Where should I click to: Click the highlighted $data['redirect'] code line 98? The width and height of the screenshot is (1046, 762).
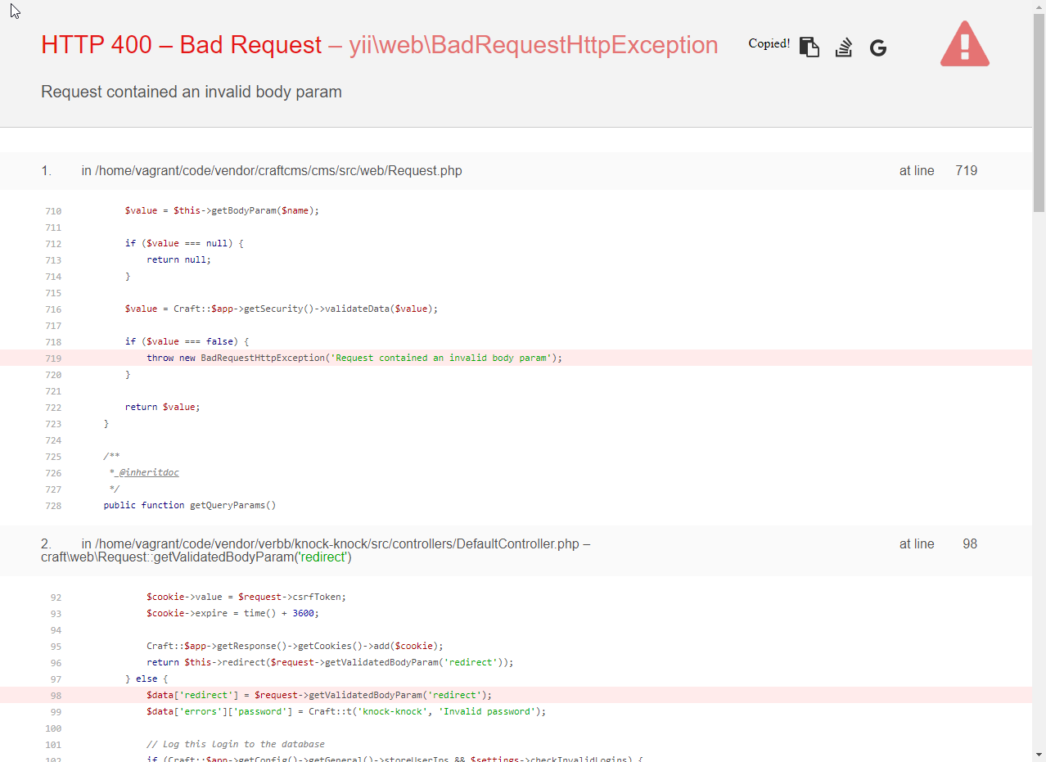point(516,695)
